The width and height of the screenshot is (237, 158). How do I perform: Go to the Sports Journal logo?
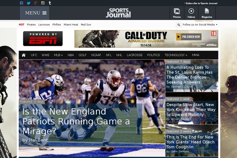118,13
